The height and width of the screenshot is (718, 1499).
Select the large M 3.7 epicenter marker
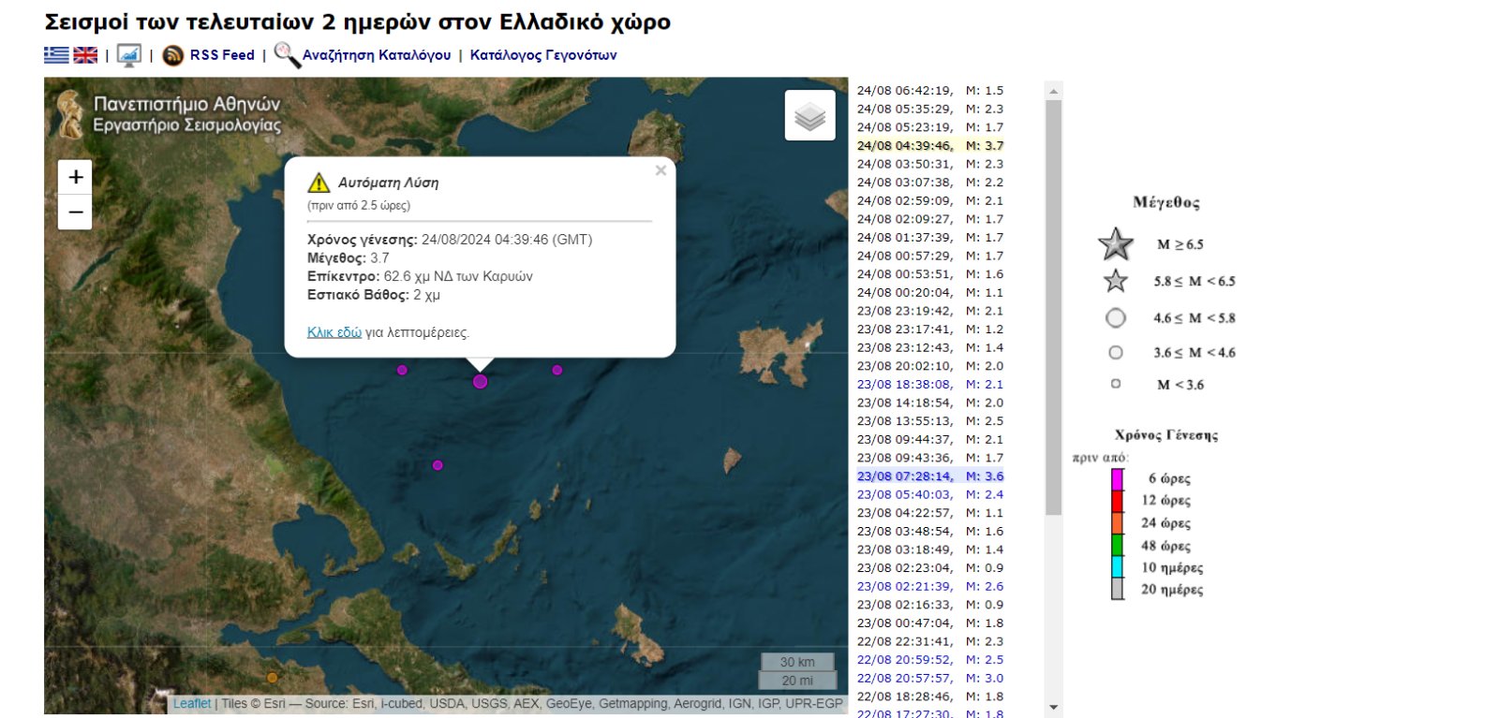481,381
